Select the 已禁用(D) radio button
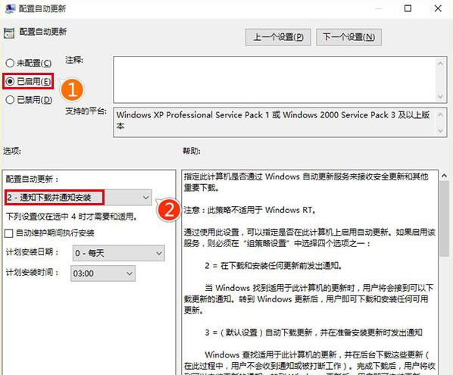The width and height of the screenshot is (453, 375). click(10, 100)
